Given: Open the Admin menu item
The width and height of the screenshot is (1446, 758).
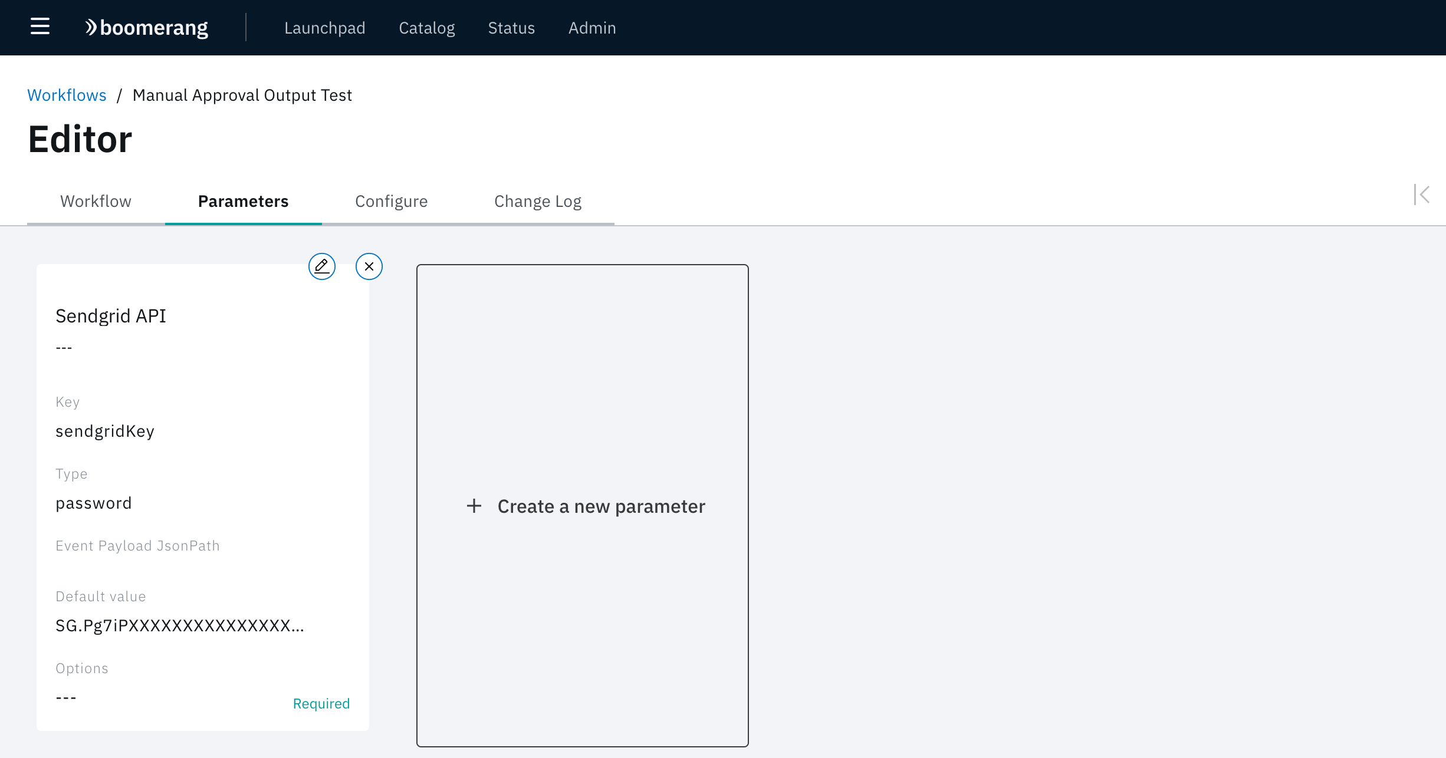Looking at the screenshot, I should (x=592, y=28).
